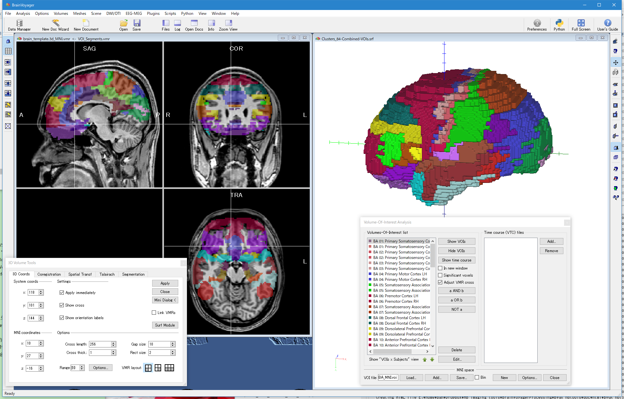Enable Significant voxels checkbox
624x399 pixels.
(440, 275)
